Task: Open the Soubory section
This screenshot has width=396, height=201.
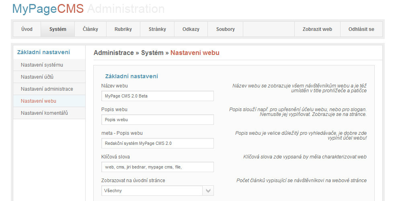Action: click(225, 29)
